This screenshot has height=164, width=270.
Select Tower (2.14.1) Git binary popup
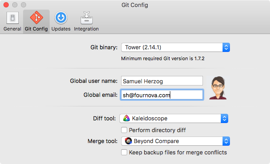point(175,47)
